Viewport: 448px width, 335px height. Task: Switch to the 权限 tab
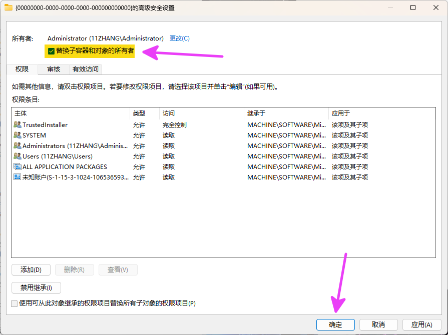click(x=22, y=69)
